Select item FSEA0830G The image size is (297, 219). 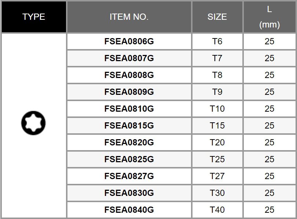click(x=129, y=193)
